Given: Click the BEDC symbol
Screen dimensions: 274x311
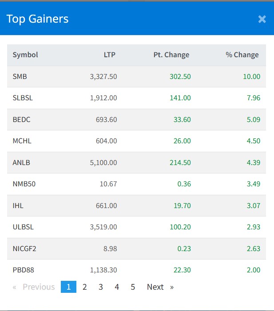Looking at the screenshot, I should [22, 119].
